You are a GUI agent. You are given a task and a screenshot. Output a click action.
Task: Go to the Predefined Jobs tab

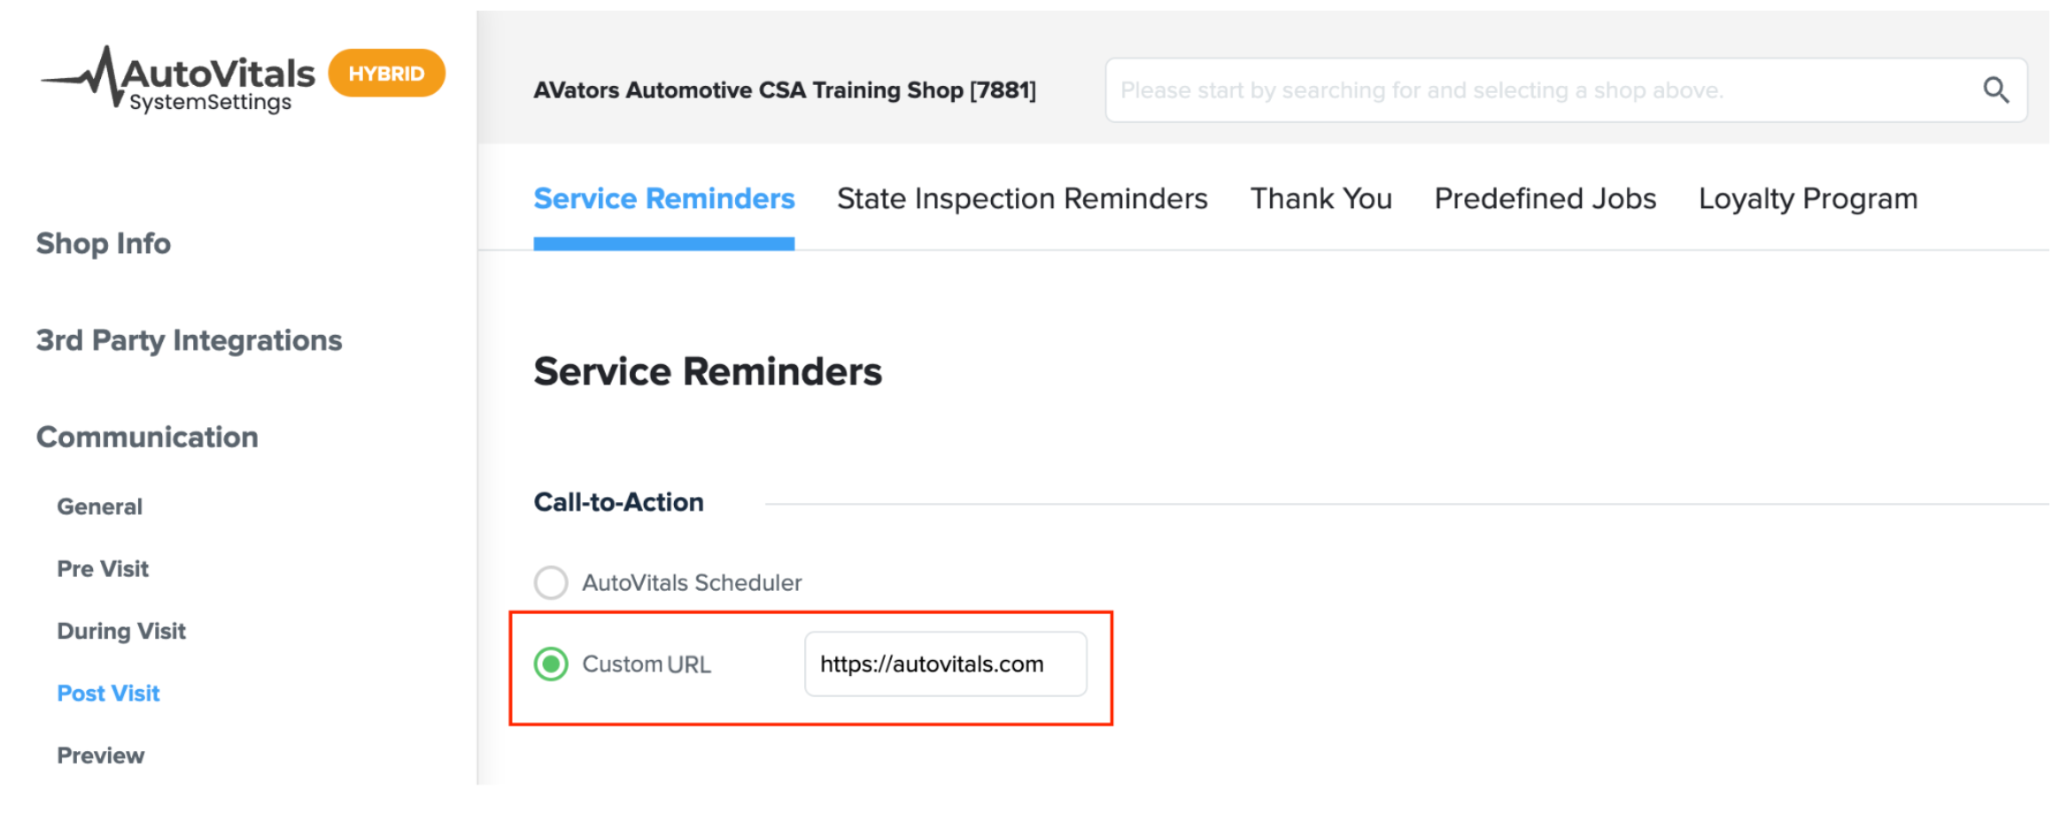click(1545, 198)
